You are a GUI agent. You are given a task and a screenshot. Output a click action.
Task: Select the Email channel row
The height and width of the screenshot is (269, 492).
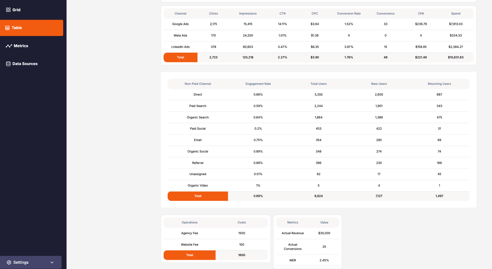pos(319,140)
